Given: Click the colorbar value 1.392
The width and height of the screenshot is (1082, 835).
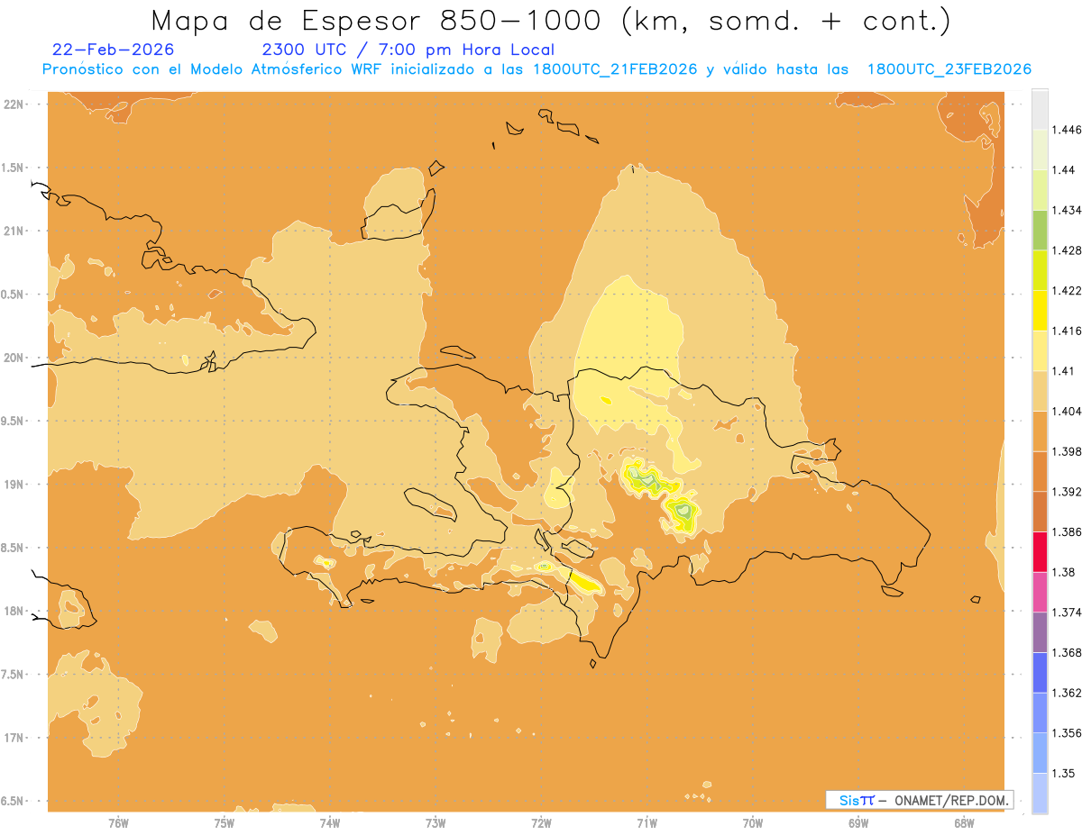Looking at the screenshot, I should pyautogui.click(x=1068, y=492).
